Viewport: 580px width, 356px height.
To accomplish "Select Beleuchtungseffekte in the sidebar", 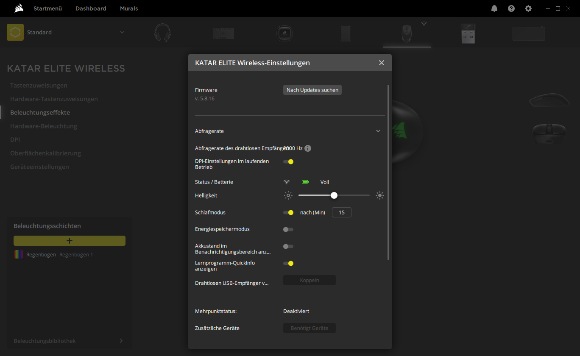I will point(40,112).
